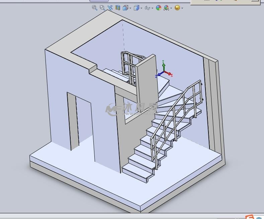Click the Edit Appearance color ball
The image size is (264, 219).
pos(159,8)
